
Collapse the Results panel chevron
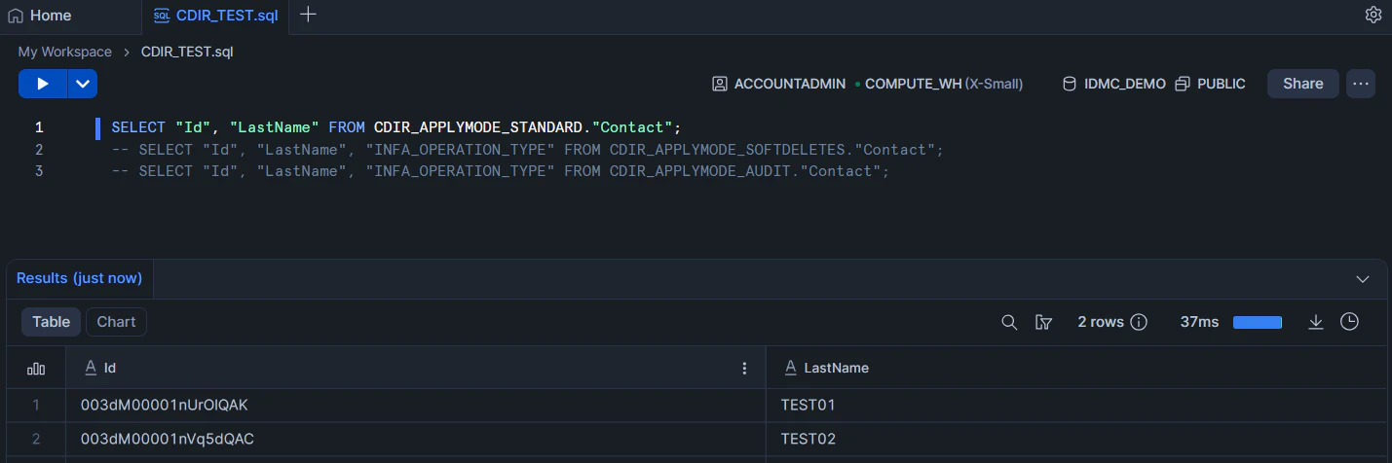click(1363, 279)
